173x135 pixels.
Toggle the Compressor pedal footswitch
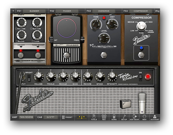pyautogui.click(x=141, y=55)
